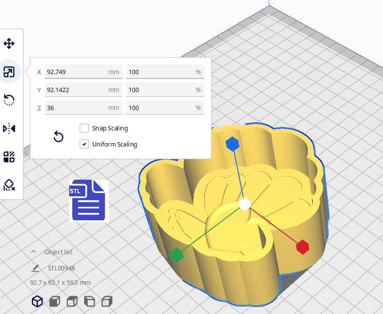Activate the Scale tool
This screenshot has width=383, height=314.
click(x=9, y=72)
